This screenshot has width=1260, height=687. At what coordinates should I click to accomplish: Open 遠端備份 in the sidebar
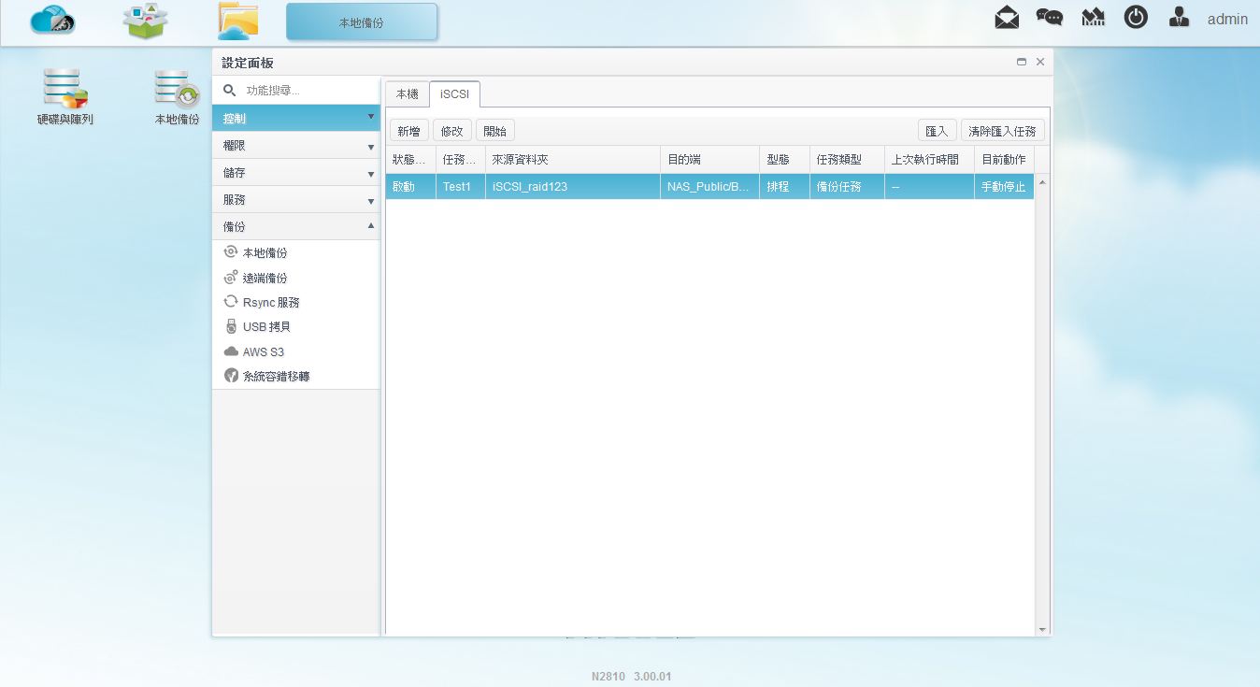[265, 278]
